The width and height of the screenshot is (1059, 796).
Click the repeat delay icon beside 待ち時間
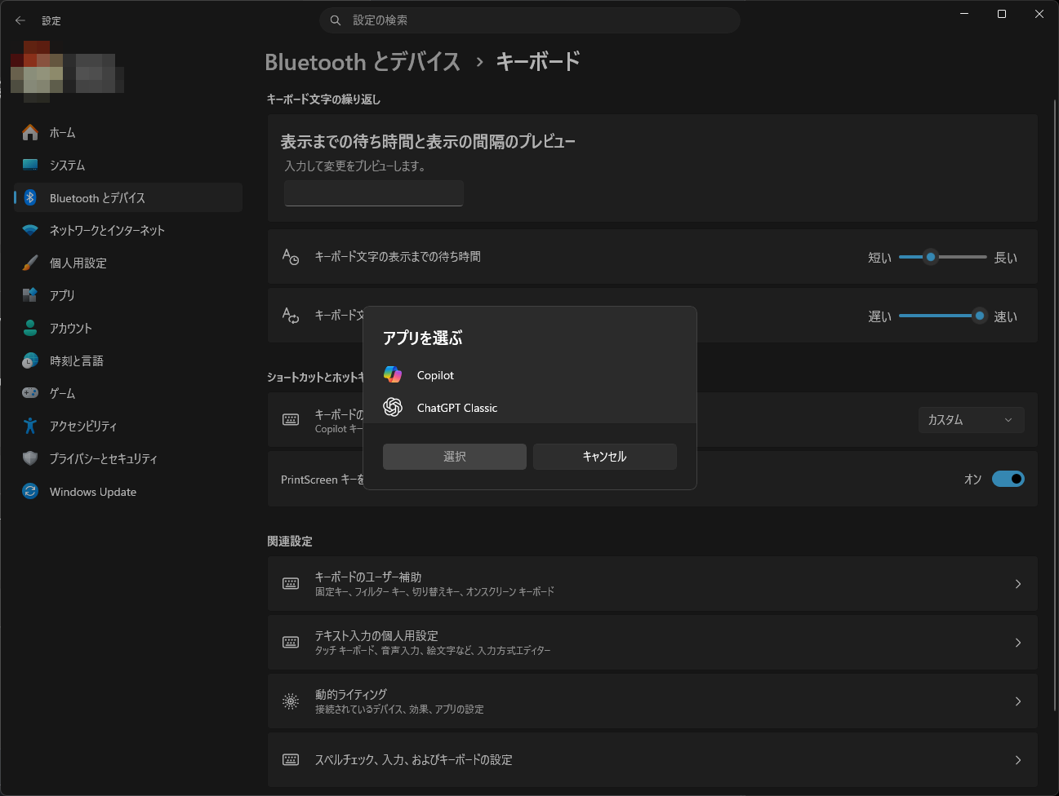point(291,257)
